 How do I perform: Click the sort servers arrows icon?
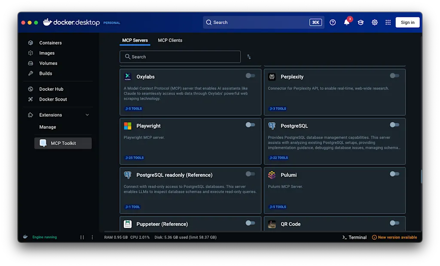[x=249, y=57]
